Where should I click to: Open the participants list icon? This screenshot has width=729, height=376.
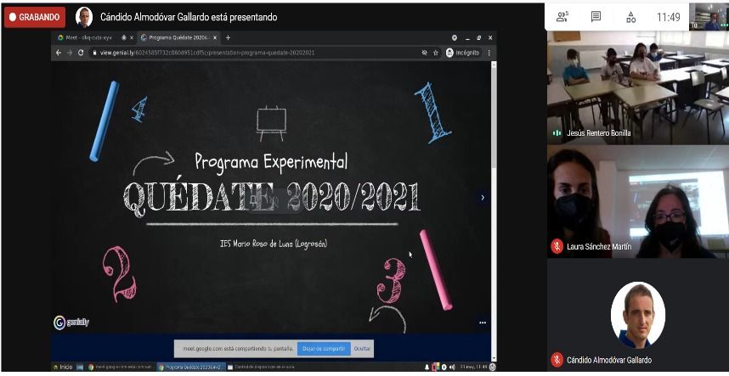pos(562,17)
